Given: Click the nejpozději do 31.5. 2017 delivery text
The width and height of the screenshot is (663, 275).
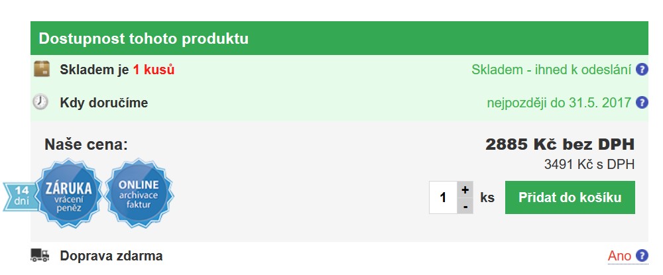Looking at the screenshot, I should coord(559,103).
